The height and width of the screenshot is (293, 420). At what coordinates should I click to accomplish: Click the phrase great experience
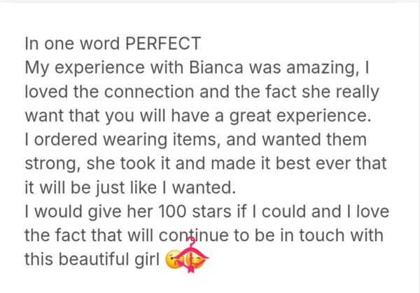tap(300, 116)
